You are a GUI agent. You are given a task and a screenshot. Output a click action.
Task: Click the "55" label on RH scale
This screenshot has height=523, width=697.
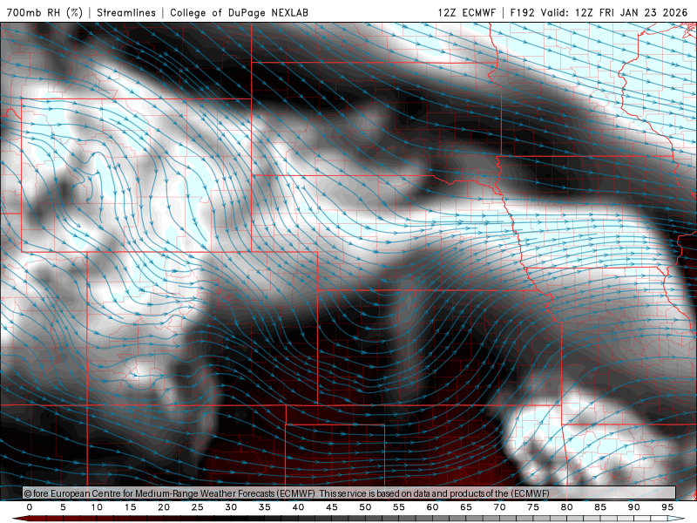coord(399,507)
